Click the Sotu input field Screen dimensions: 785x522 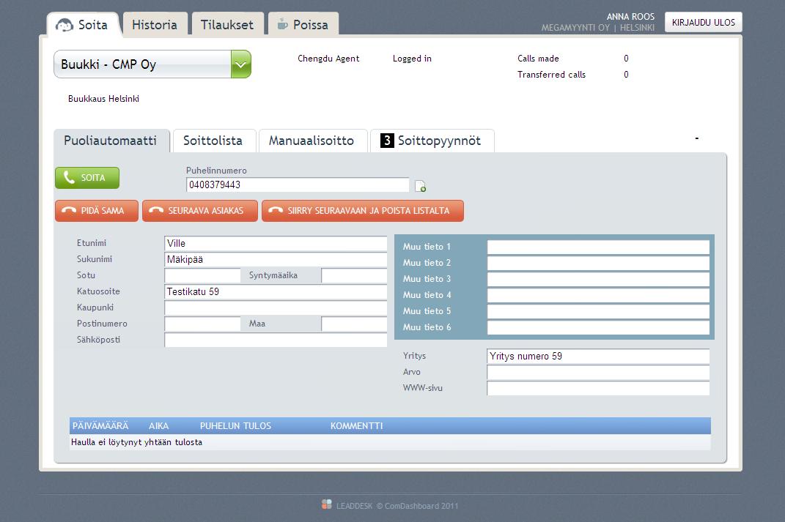click(x=202, y=275)
